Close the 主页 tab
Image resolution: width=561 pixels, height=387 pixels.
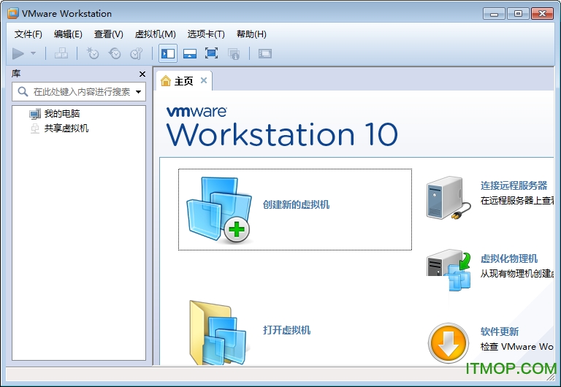coord(204,80)
